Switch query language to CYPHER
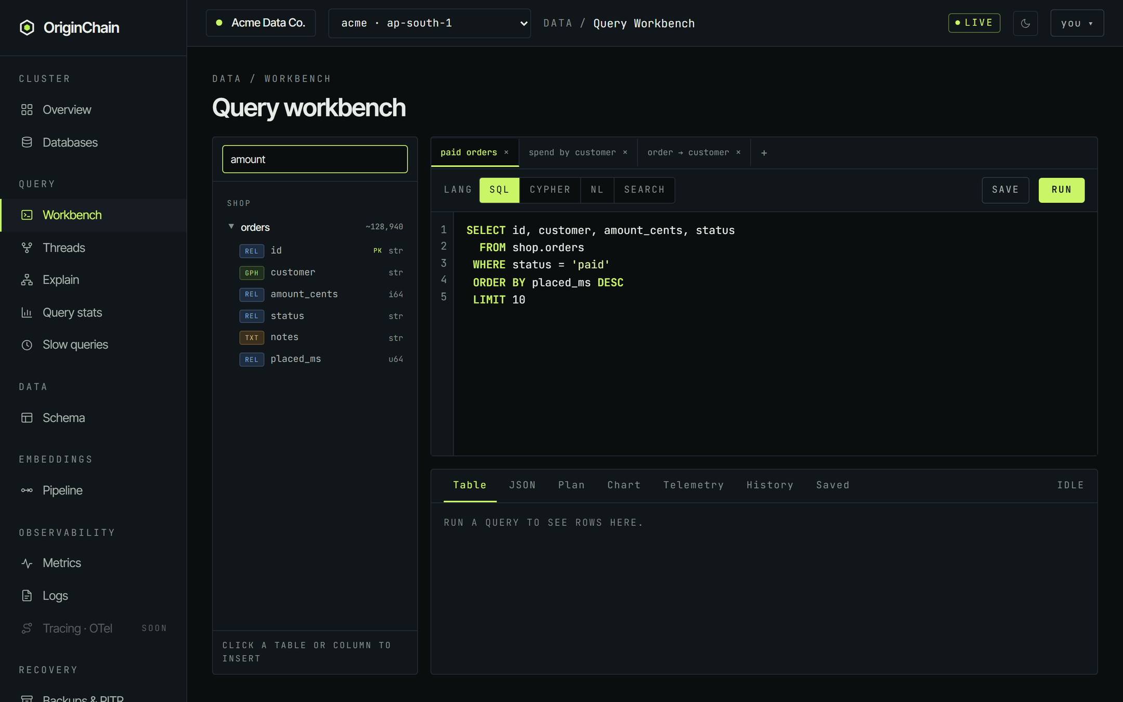Screen dimensions: 1123x702 (x=550, y=190)
